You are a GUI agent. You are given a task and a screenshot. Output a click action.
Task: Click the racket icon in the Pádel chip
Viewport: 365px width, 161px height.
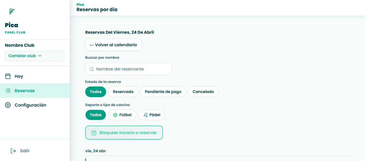(145, 115)
